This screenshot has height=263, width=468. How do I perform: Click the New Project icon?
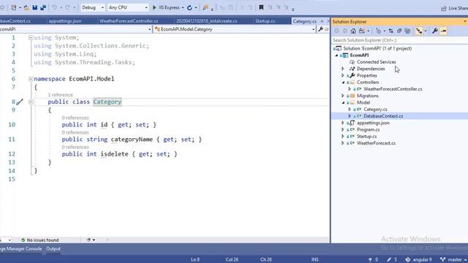[x=14, y=7]
